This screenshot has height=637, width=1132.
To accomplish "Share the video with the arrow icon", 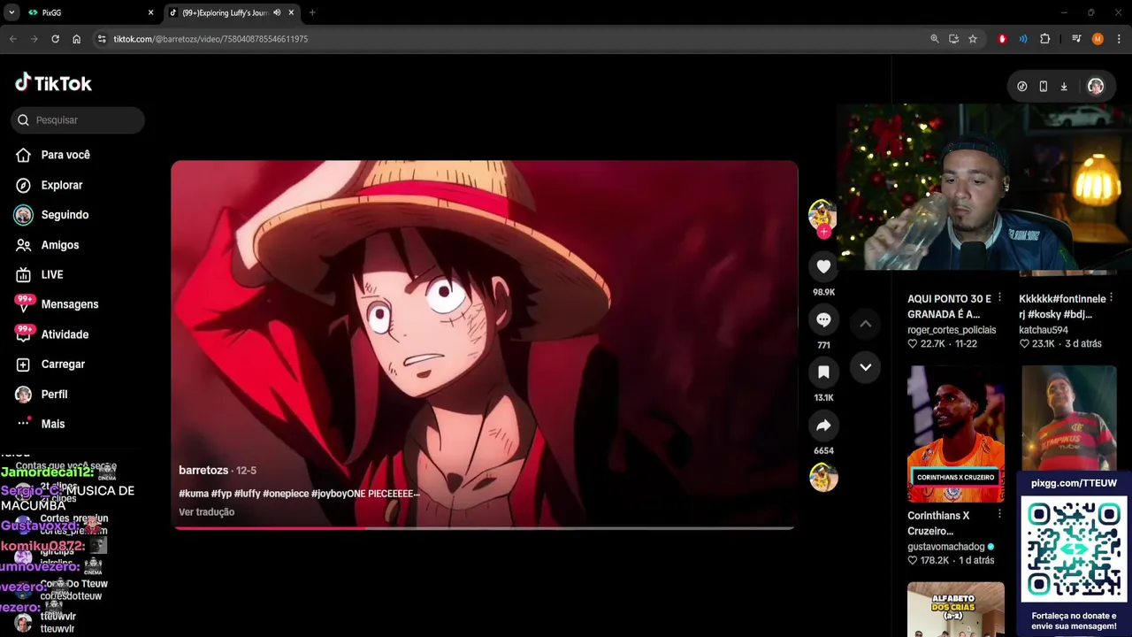I will (823, 426).
